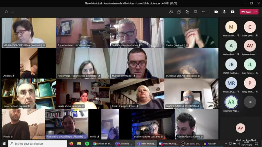Select Ayuntamiento de Villaviciosa video tile
The height and width of the screenshot is (147, 262).
[x=83, y=33]
